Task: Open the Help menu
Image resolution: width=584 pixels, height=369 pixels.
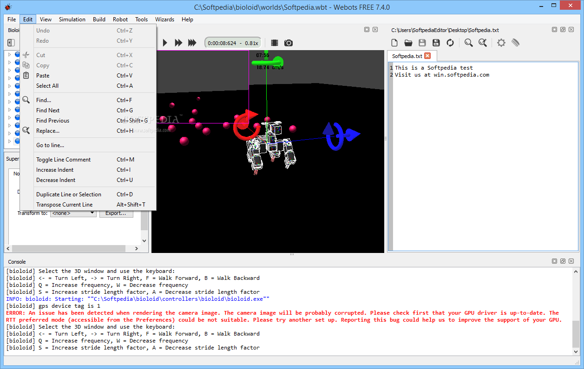Action: pos(188,19)
